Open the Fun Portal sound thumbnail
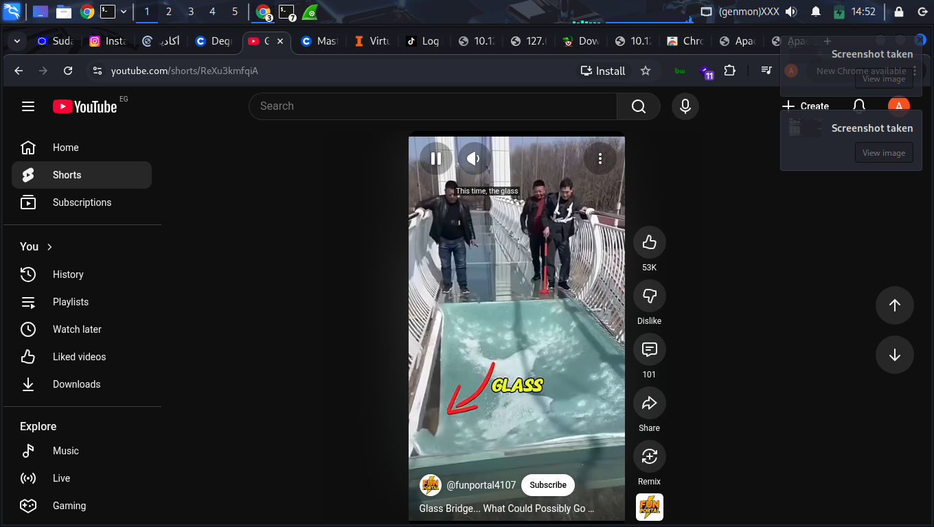The width and height of the screenshot is (934, 527). (650, 507)
